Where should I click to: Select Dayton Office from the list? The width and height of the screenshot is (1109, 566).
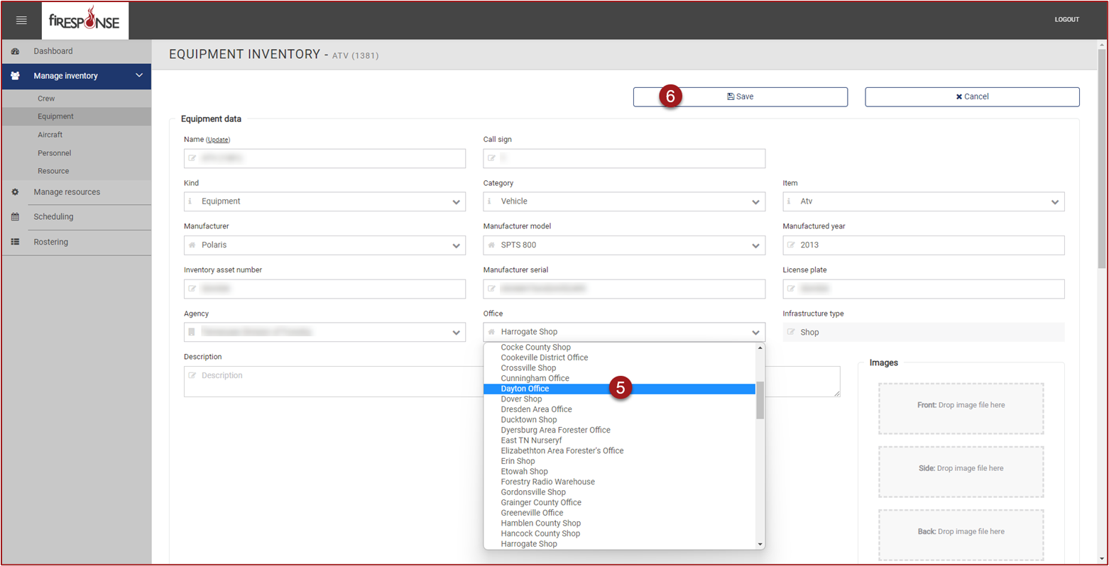point(525,389)
